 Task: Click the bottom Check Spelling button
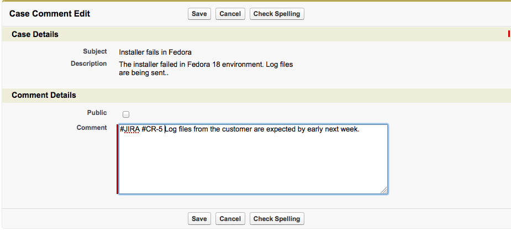(x=277, y=219)
